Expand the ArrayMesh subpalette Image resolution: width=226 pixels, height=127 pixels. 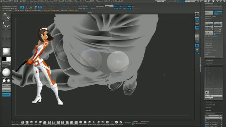click(209, 60)
